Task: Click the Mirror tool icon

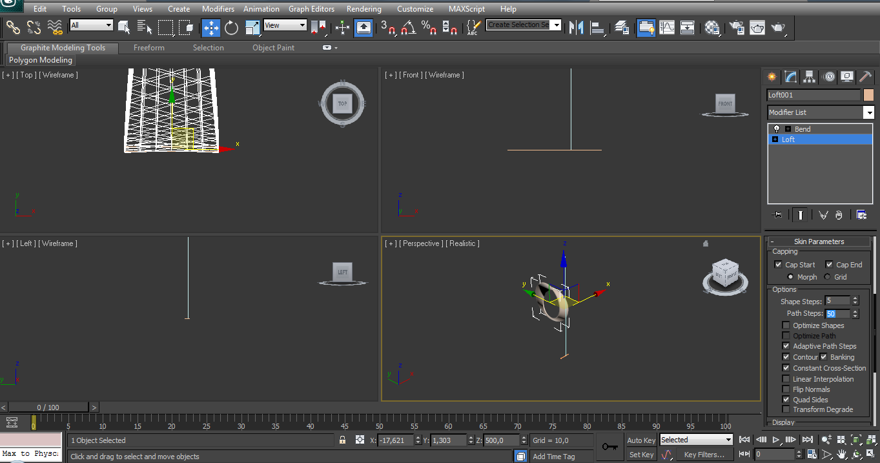Action: click(x=576, y=27)
